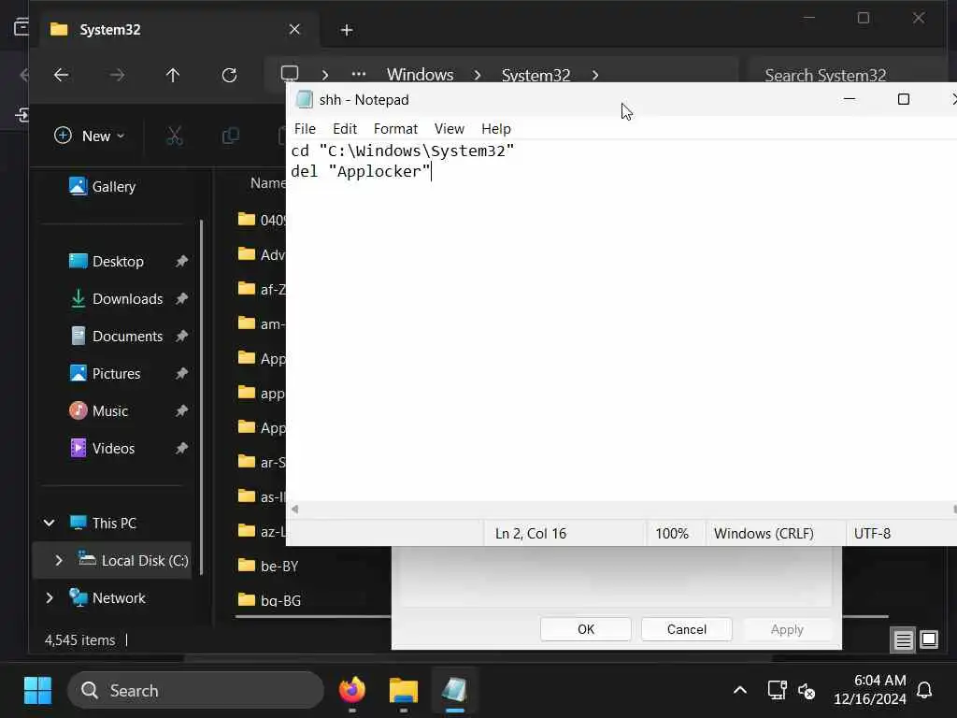Go back in File Explorer
Image resolution: width=957 pixels, height=718 pixels.
(61, 75)
